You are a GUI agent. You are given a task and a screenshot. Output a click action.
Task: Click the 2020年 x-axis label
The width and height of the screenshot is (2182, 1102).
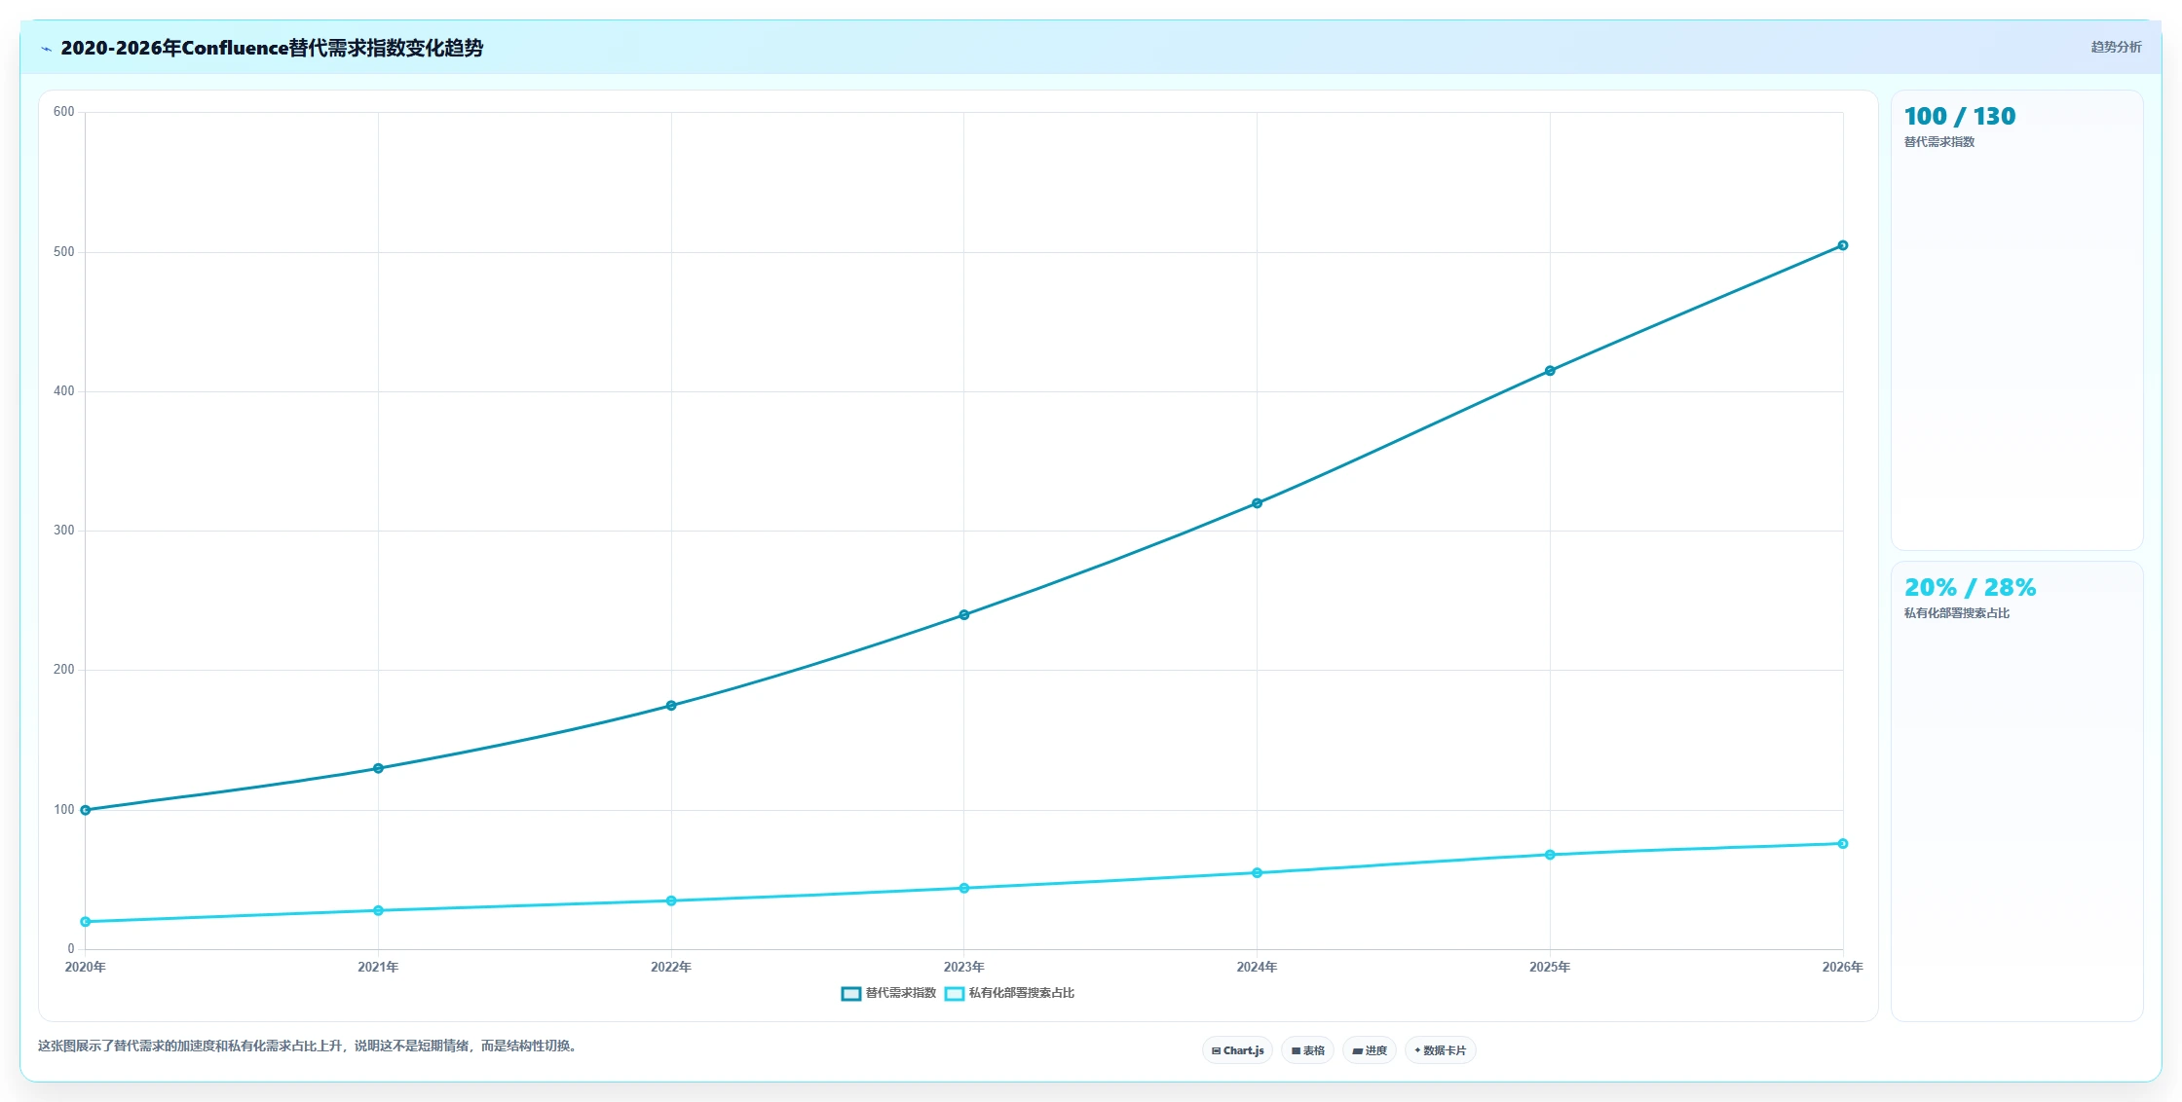pyautogui.click(x=86, y=967)
